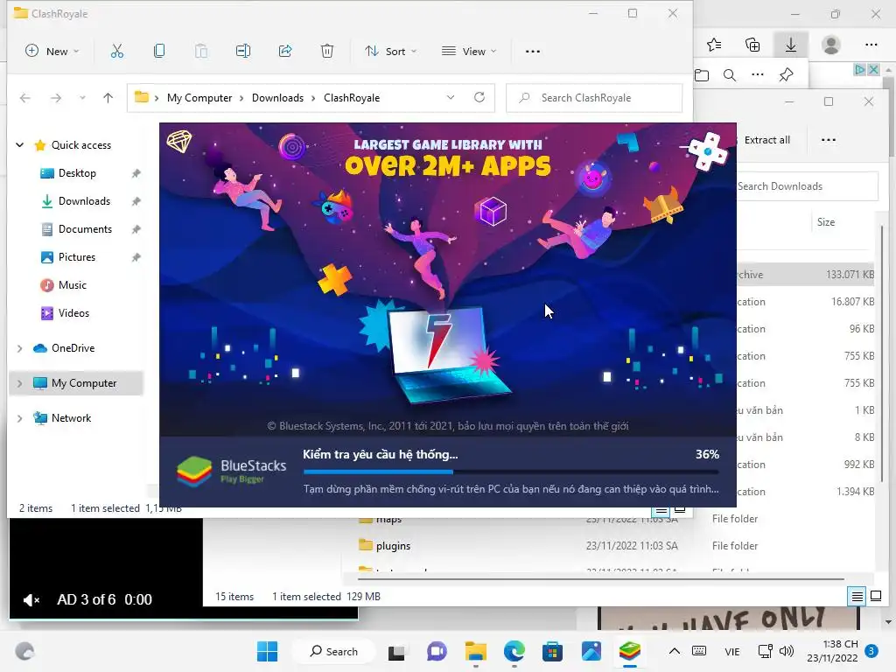
Task: Go up one folder level in ClashRoyale
Action: (108, 98)
